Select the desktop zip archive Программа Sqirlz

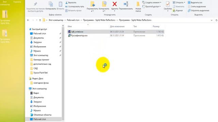coord(5,17)
